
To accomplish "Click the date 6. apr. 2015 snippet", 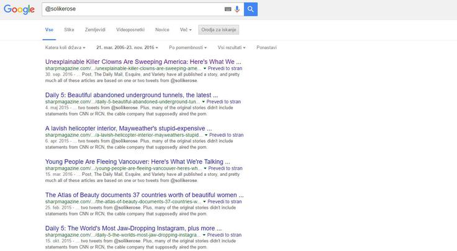I will pyautogui.click(x=57, y=141).
